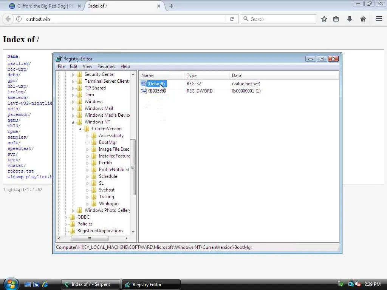Collapse the Windows NT key
This screenshot has width=387, height=290.
click(x=73, y=122)
